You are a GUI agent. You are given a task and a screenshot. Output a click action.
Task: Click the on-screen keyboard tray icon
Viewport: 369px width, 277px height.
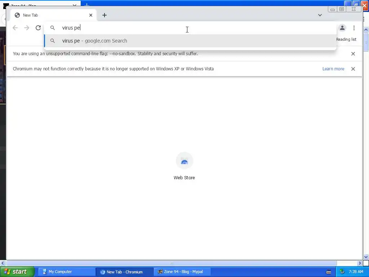point(329,272)
